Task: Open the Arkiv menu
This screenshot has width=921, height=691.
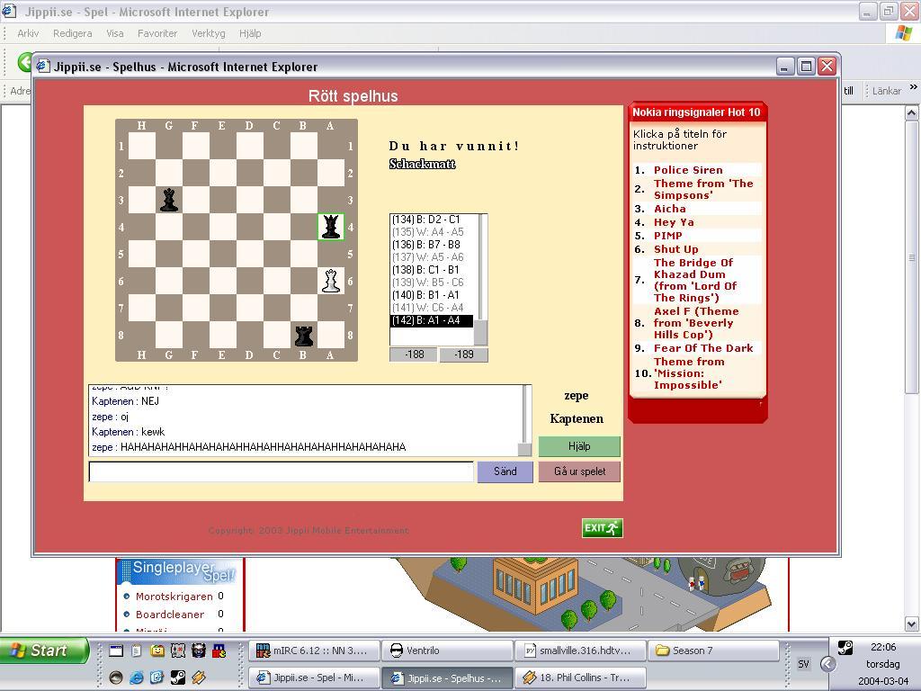Action: pyautogui.click(x=28, y=33)
